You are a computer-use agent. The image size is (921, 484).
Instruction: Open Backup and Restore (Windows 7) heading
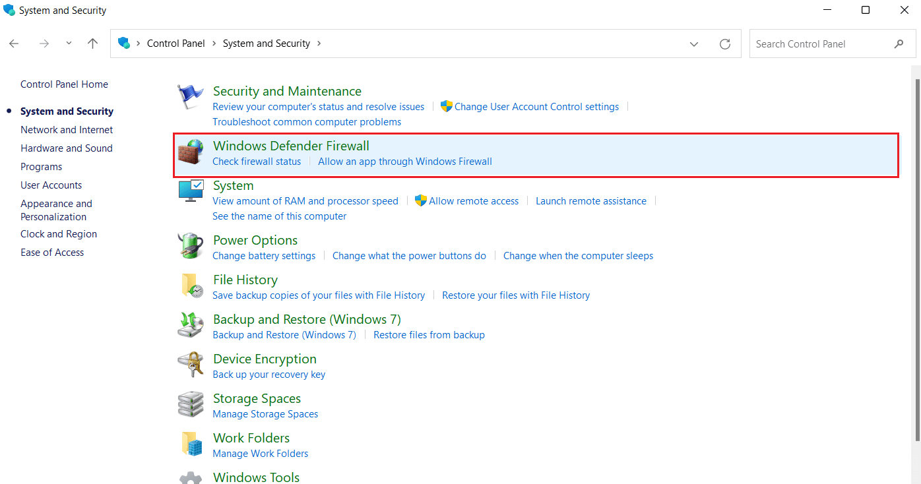(x=307, y=319)
